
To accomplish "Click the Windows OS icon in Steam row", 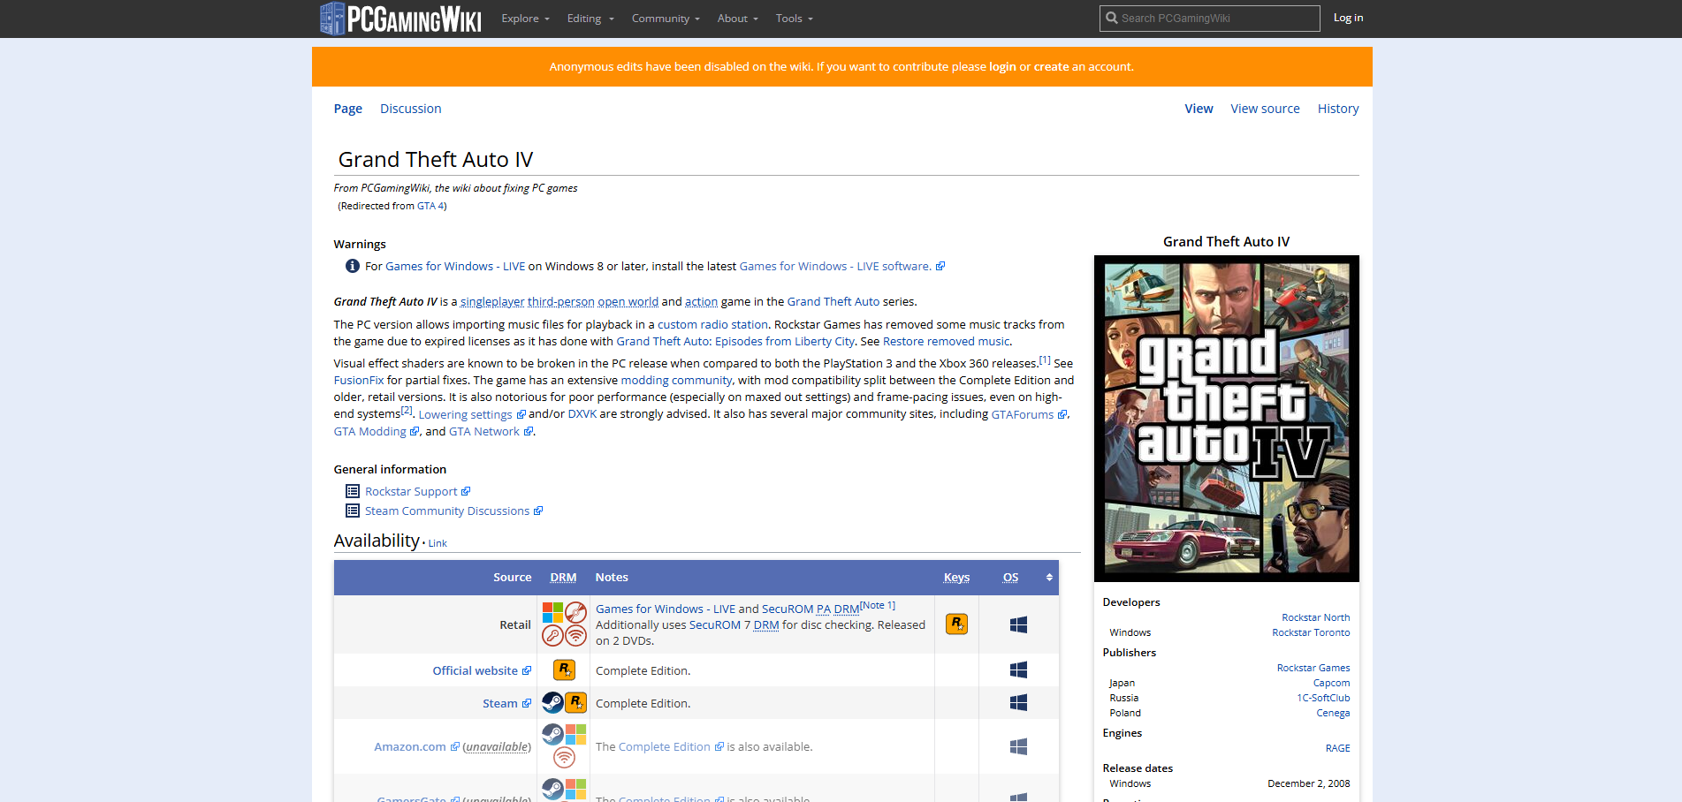I will [x=1018, y=703].
